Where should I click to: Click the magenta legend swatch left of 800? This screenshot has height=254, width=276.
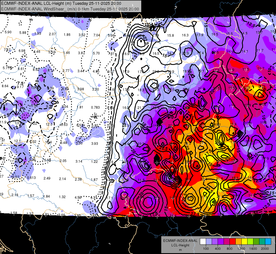(x=227, y=241)
